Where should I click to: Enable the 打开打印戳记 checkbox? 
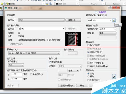[x=88, y=63]
